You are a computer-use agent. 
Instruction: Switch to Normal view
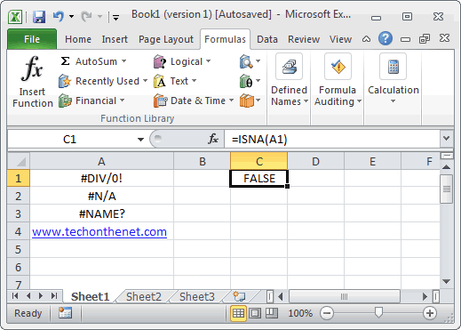pyautogui.click(x=238, y=313)
